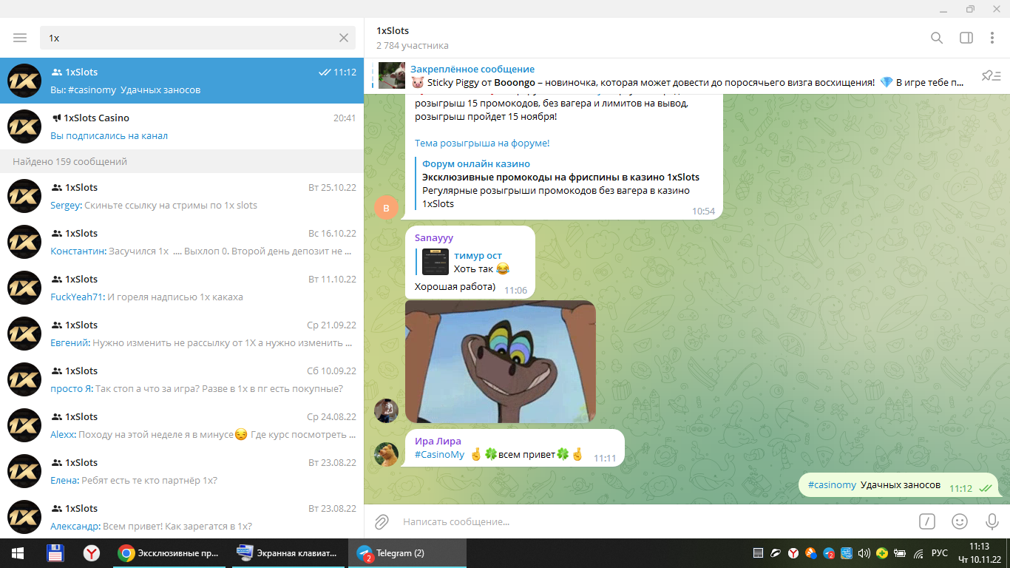Toggle the right info sidebar panel

pyautogui.click(x=966, y=38)
